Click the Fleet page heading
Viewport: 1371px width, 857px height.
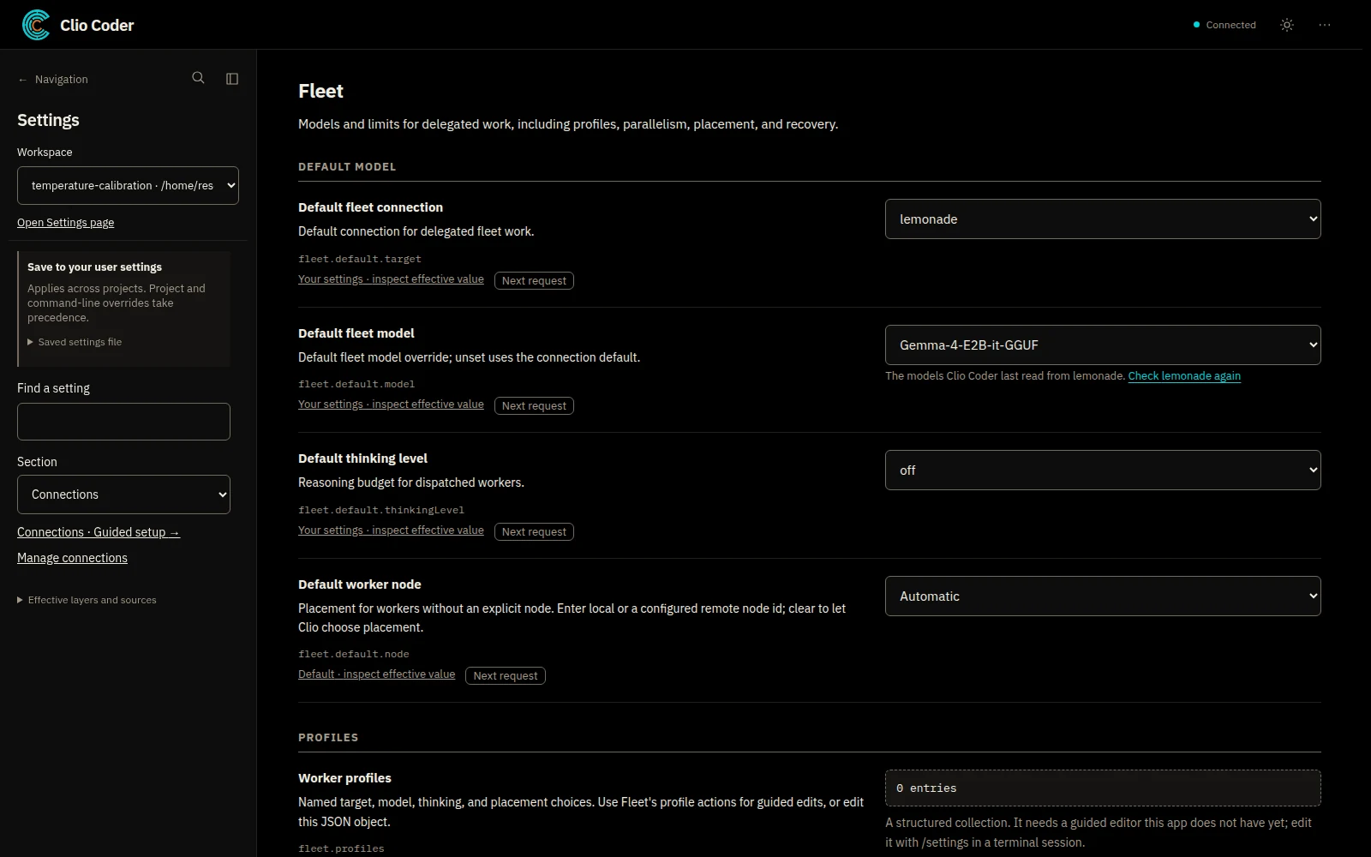click(x=320, y=91)
